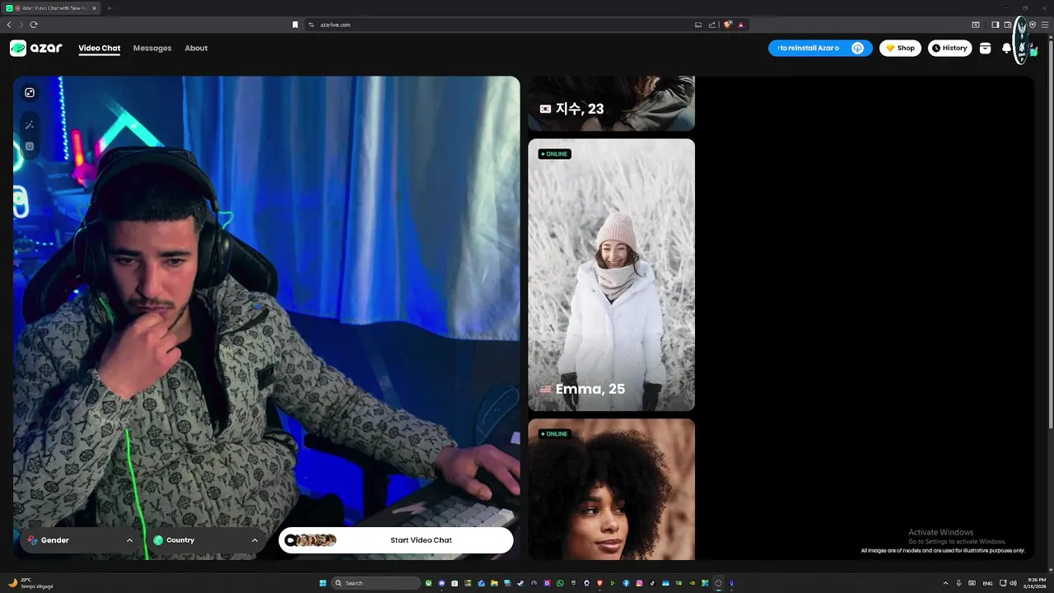Open the Windows Start menu
Viewport: 1054px width, 593px height.
click(323, 583)
